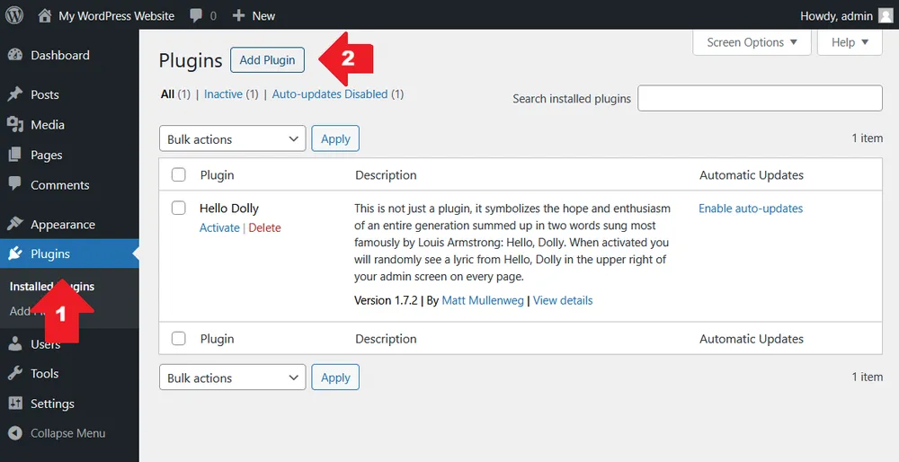The width and height of the screenshot is (899, 462).
Task: Open Dashboard from the sidebar icon
Action: [x=15, y=55]
